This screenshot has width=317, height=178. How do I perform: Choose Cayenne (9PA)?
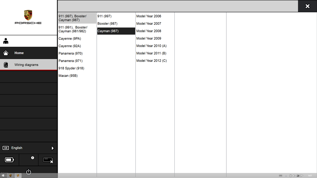[x=77, y=39]
